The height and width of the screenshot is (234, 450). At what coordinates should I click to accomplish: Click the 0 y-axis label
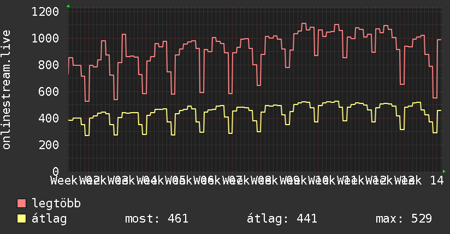tap(56, 171)
